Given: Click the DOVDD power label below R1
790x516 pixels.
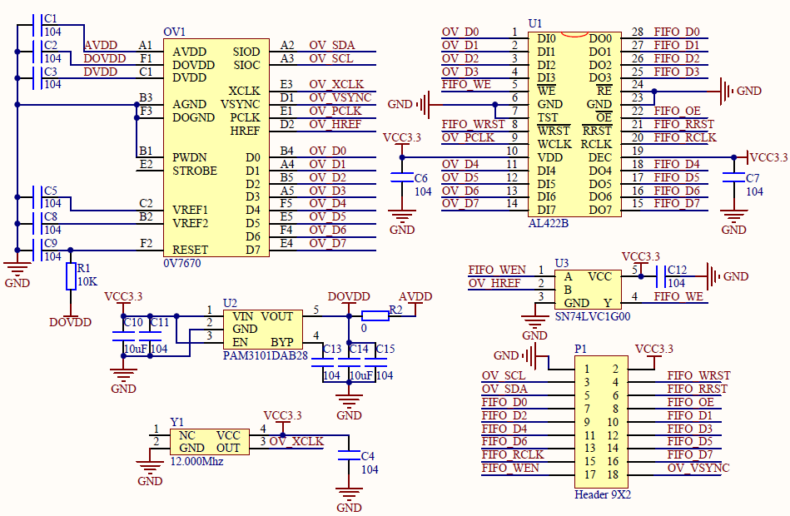Looking at the screenshot, I should point(70,322).
